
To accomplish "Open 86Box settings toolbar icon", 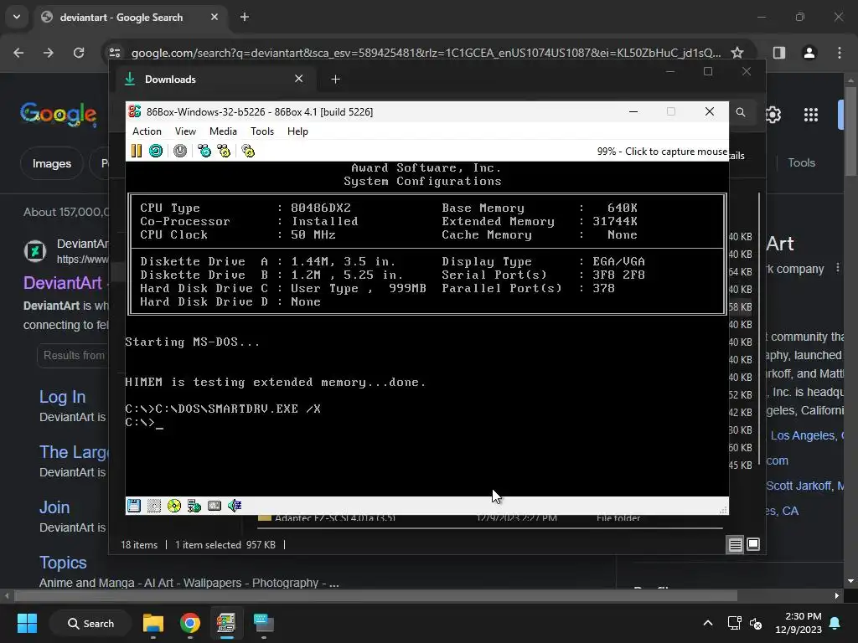I will click(248, 151).
